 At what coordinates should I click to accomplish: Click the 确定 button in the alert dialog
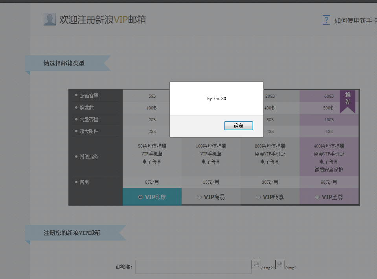pos(238,126)
